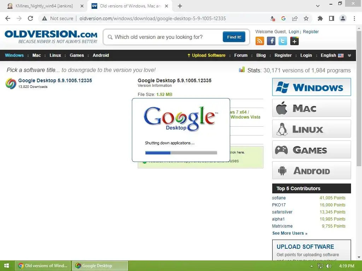Click Upload Software in the navigation bar
This screenshot has height=271, width=362.
(x=206, y=55)
